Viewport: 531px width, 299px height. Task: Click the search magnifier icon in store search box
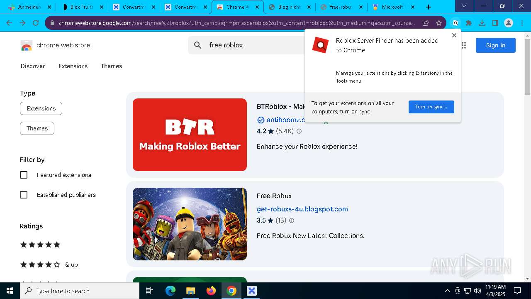click(x=198, y=45)
